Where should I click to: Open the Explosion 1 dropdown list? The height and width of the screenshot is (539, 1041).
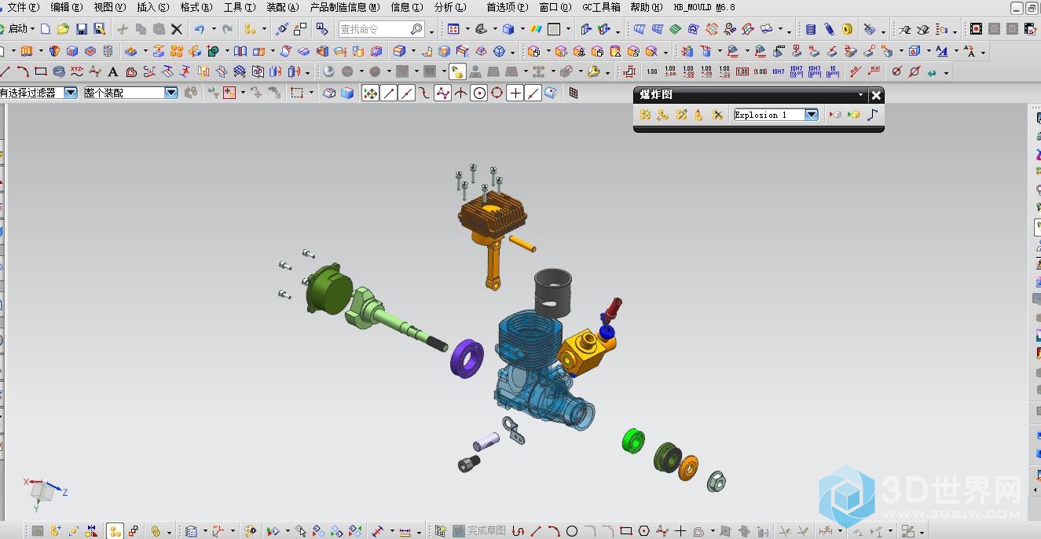pos(812,115)
